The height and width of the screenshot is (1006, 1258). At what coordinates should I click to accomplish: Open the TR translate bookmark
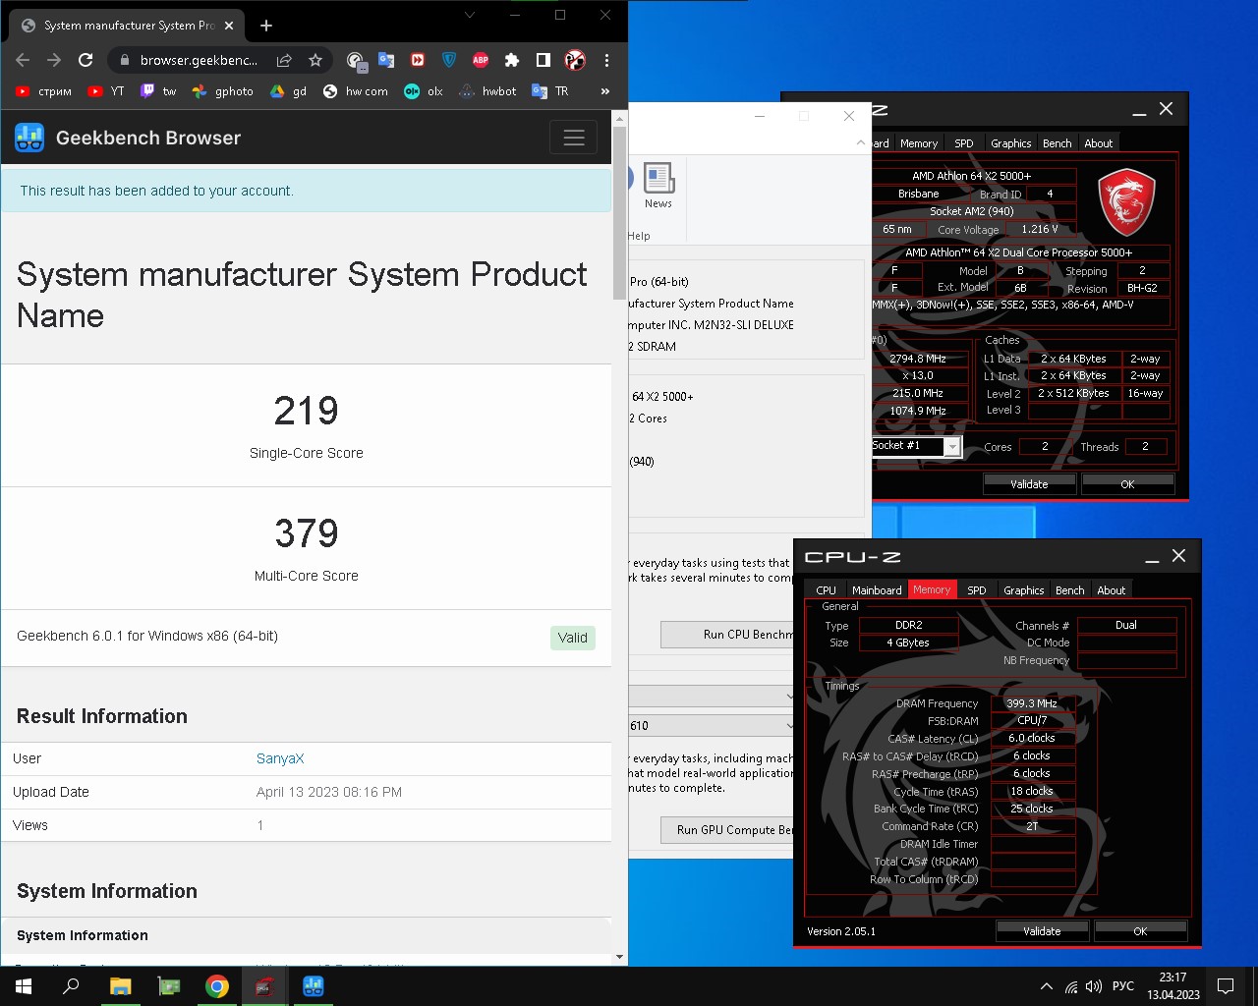[x=550, y=91]
